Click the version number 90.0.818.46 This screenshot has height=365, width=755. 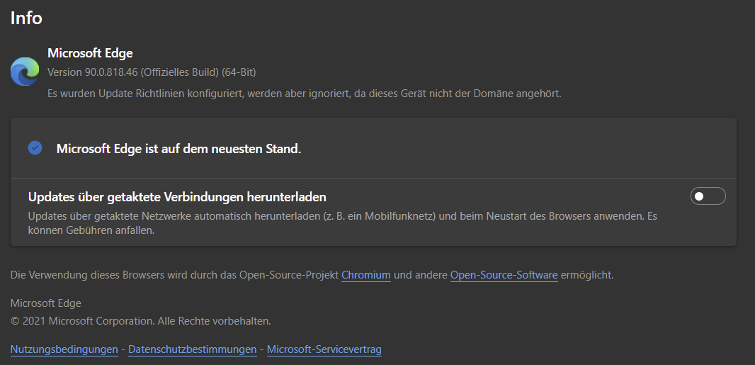(109, 72)
